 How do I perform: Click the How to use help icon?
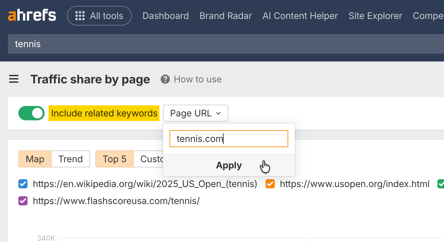click(x=165, y=79)
